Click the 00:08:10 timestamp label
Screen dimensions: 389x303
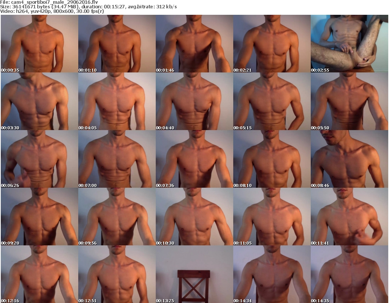pos(243,185)
